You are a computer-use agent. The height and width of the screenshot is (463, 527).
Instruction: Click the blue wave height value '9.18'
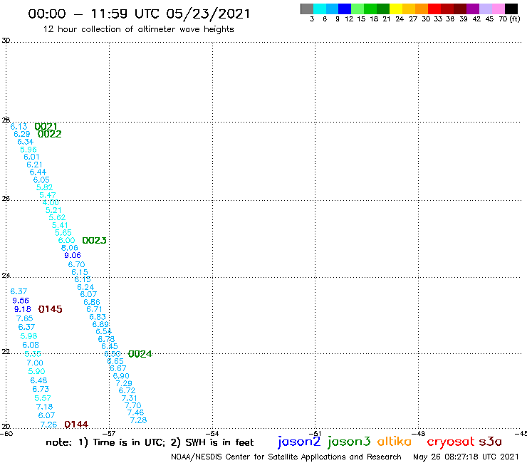click(23, 309)
